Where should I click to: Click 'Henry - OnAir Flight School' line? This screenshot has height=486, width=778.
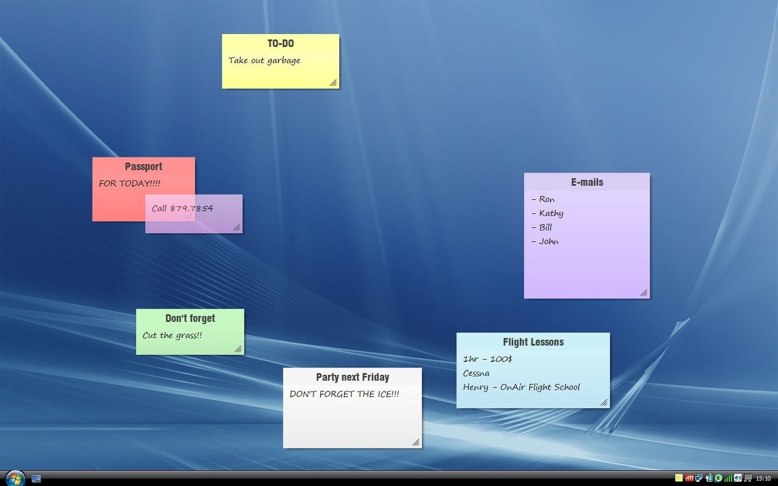pos(522,387)
